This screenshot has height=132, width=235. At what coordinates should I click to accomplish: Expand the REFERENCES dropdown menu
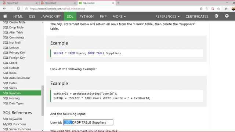coord(167,16)
